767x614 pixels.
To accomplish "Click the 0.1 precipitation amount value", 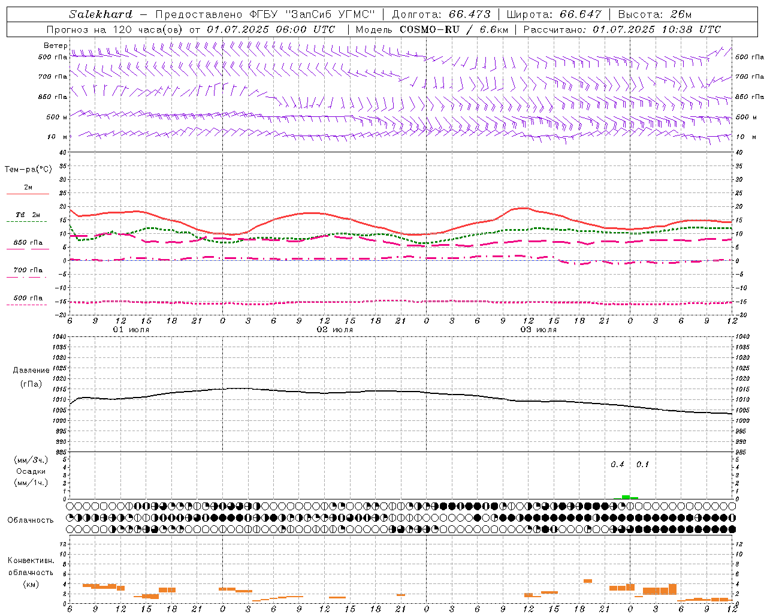I will 642,465.
